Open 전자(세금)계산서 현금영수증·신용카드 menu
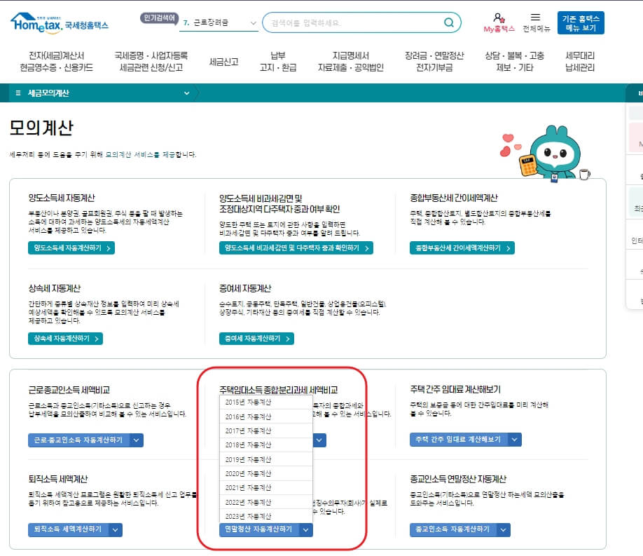 coord(57,62)
